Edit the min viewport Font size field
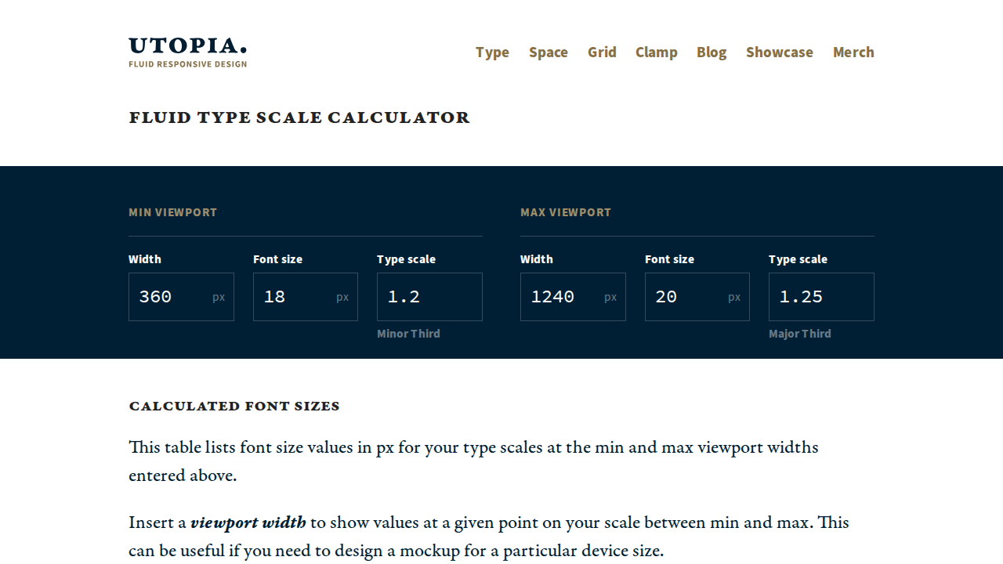The width and height of the screenshot is (1003, 564). click(306, 297)
